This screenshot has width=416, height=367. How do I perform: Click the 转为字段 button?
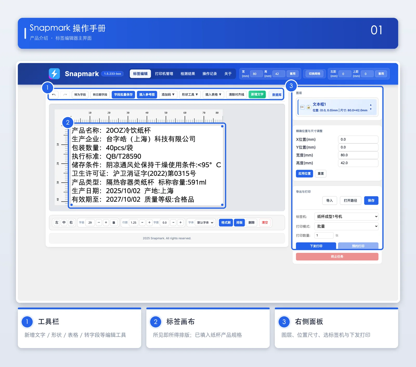coord(80,95)
